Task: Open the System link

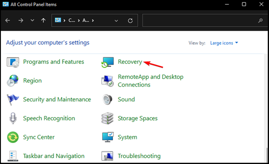Action: pyautogui.click(x=127, y=137)
